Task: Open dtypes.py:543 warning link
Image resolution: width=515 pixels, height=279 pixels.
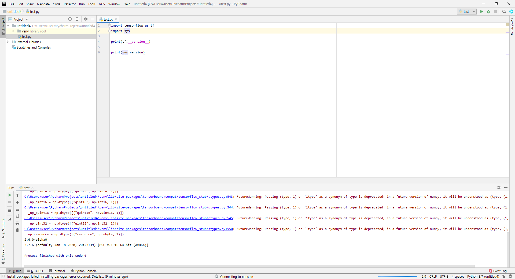Action: pos(128,197)
